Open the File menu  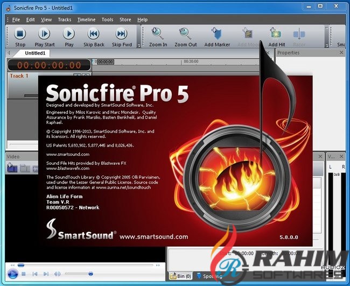click(x=16, y=19)
